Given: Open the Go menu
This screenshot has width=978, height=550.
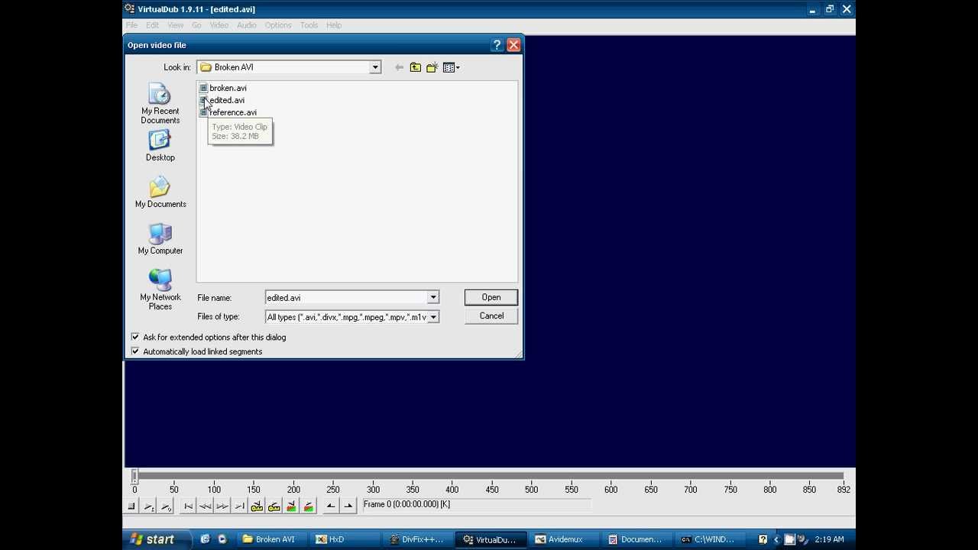Looking at the screenshot, I should pos(196,25).
